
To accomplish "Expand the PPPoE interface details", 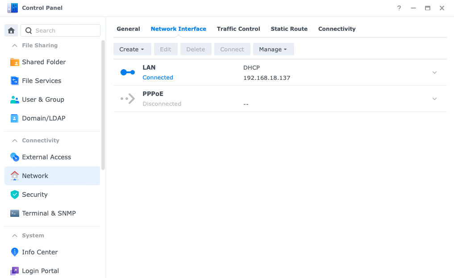I will [x=434, y=99].
